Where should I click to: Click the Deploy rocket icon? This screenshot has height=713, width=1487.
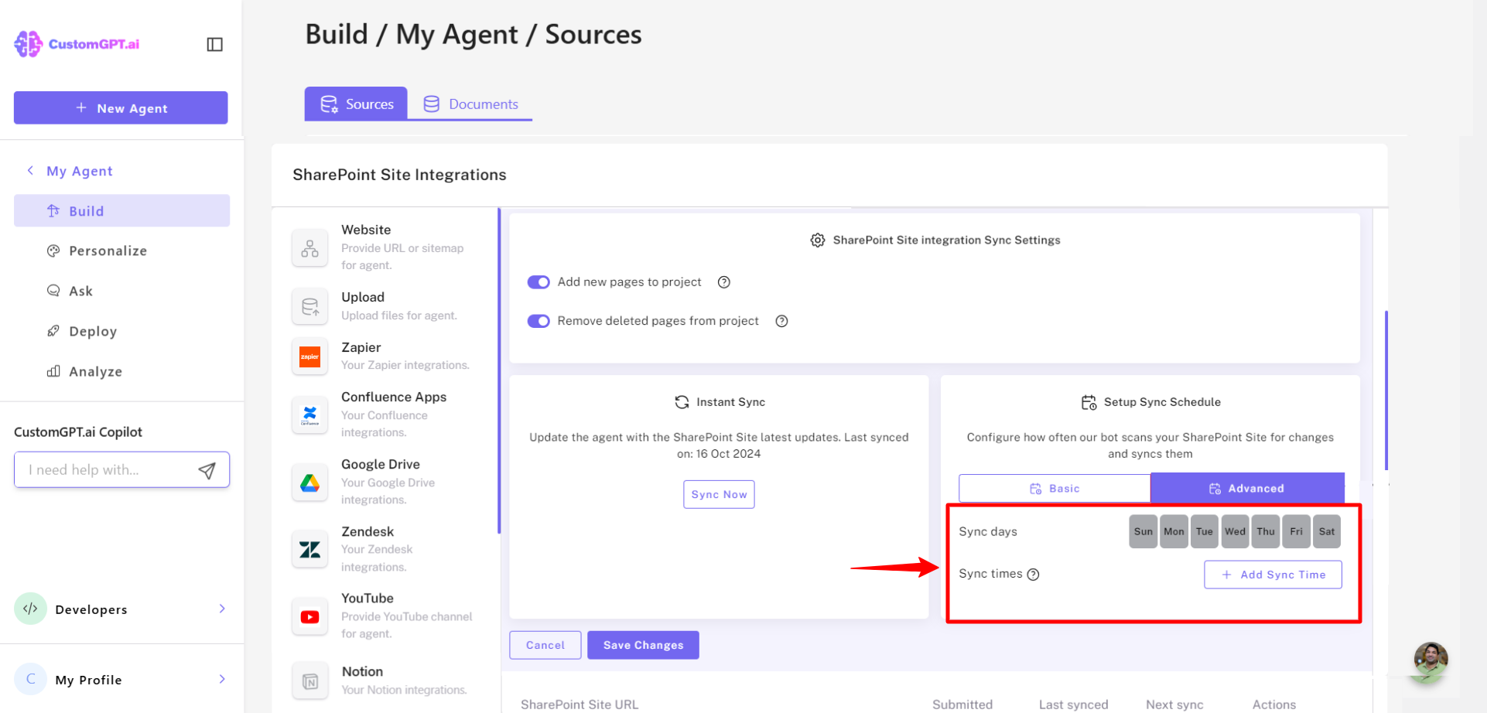coord(53,331)
